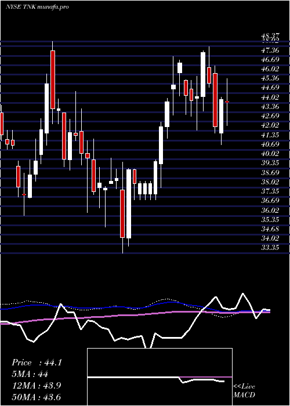Screen dimensions: 290x406
Task: Click the 38.69 price axis label
Action: click(270, 172)
